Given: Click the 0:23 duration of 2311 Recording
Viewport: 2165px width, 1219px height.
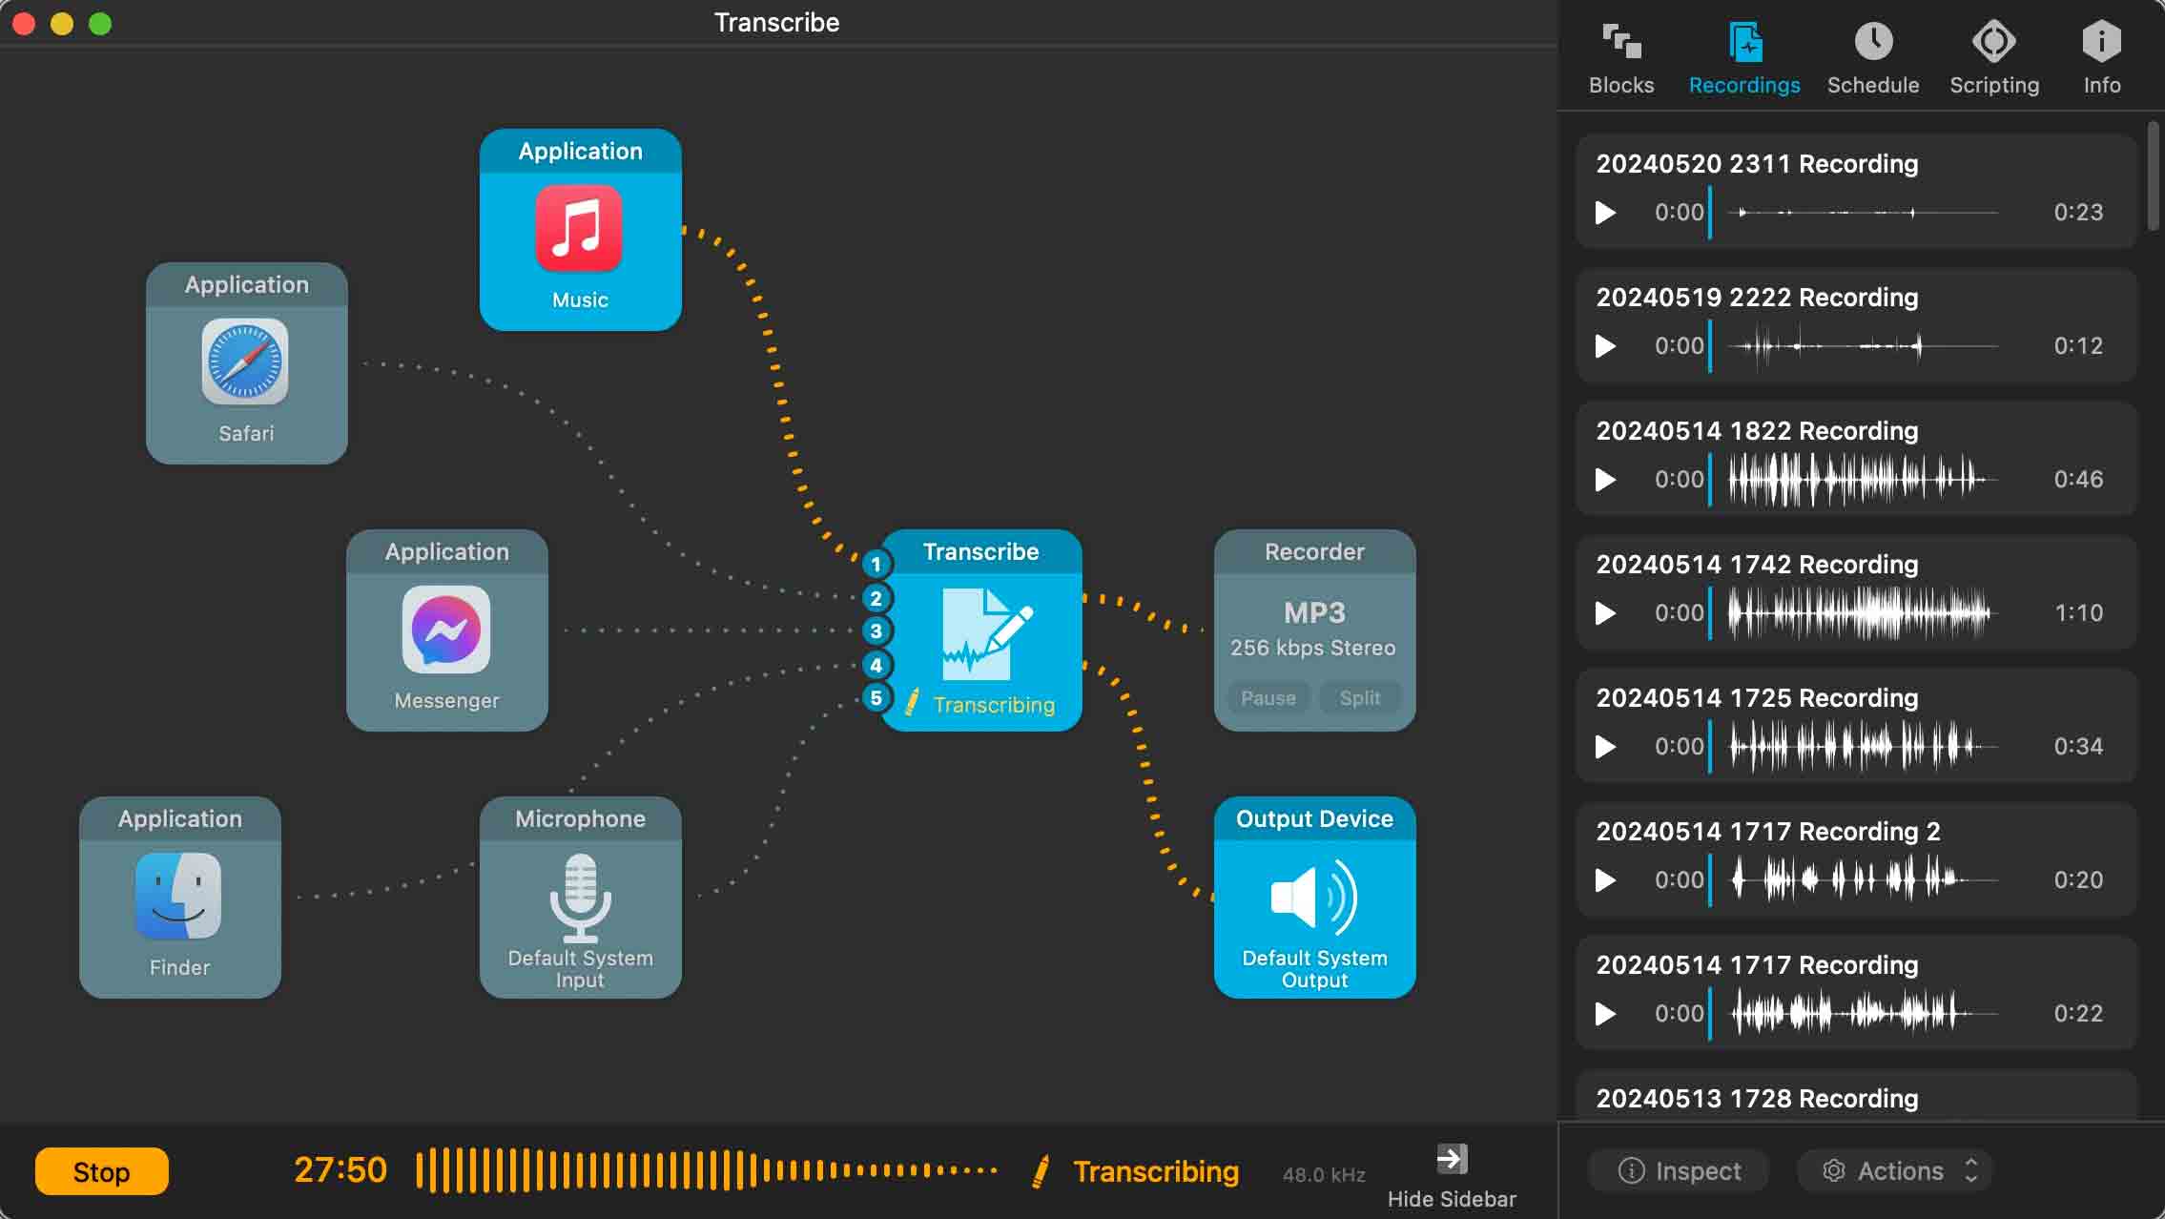Looking at the screenshot, I should click(2078, 212).
